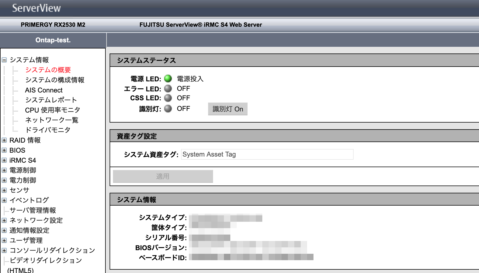Click the FUJITSU ServerView iRMC S4 Web Server title
Image resolution: width=479 pixels, height=273 pixels.
(201, 25)
